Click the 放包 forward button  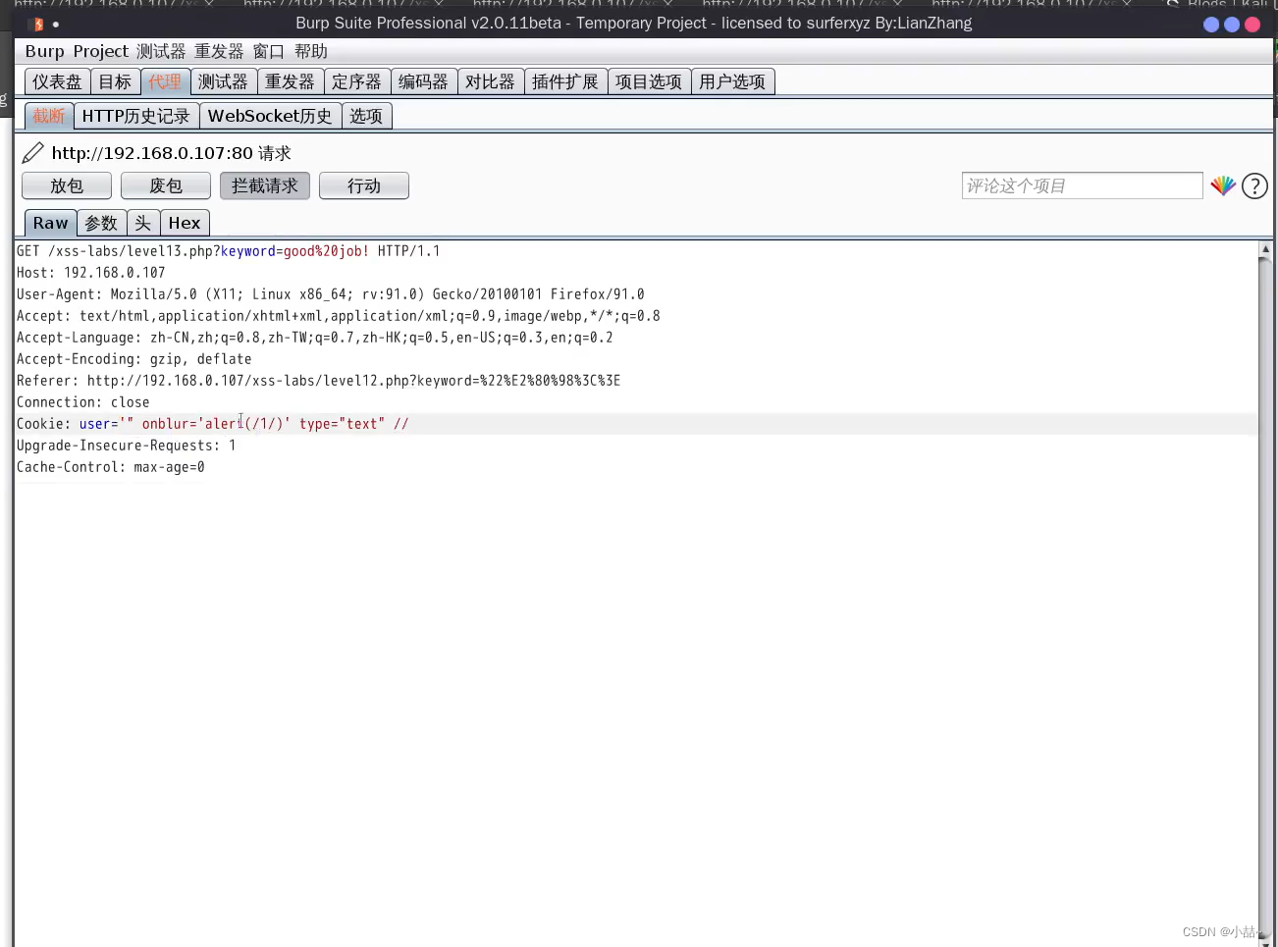[67, 185]
